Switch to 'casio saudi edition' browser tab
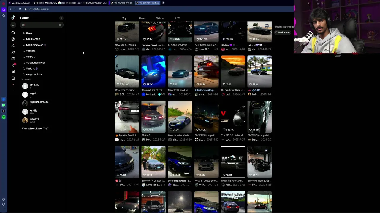Viewport: 380px width, 213px height. [69, 3]
